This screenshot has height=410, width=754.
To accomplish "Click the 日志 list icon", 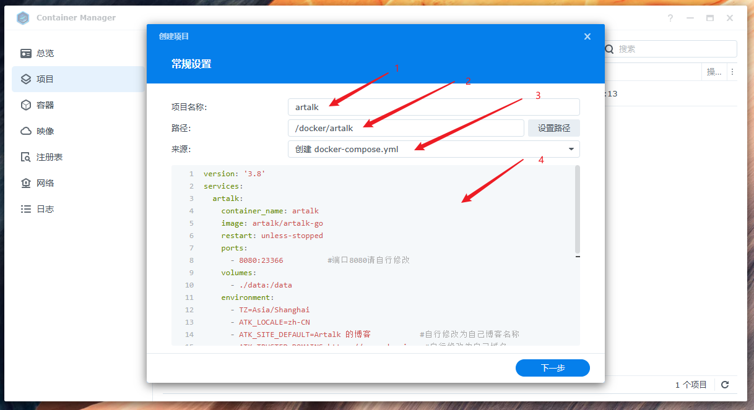I will [26, 209].
